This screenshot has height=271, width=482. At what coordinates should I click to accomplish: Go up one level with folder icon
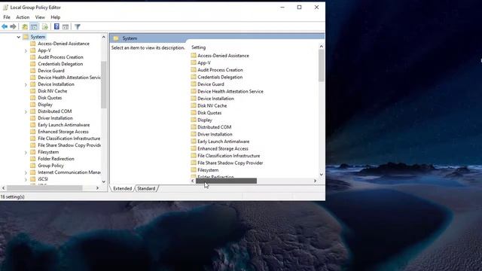[25, 27]
